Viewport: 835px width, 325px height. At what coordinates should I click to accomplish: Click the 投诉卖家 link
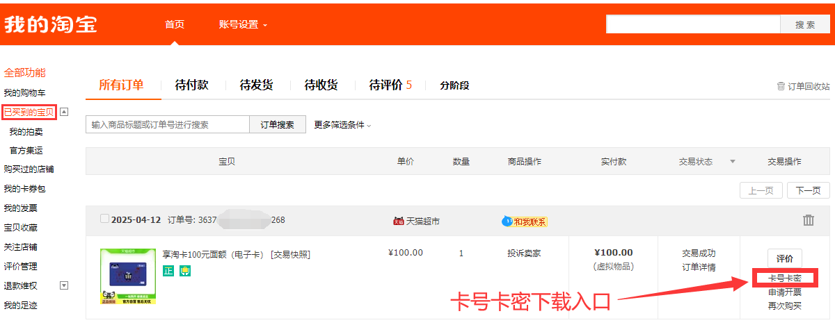pos(524,253)
